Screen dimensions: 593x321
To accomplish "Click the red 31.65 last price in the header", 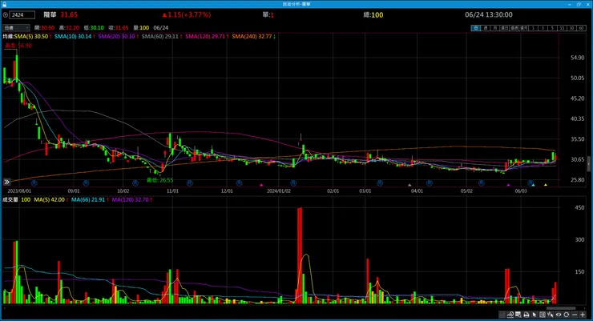I will [x=69, y=14].
